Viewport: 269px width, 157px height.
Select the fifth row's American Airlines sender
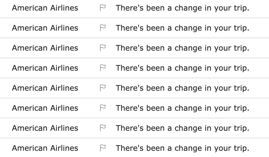coord(45,88)
